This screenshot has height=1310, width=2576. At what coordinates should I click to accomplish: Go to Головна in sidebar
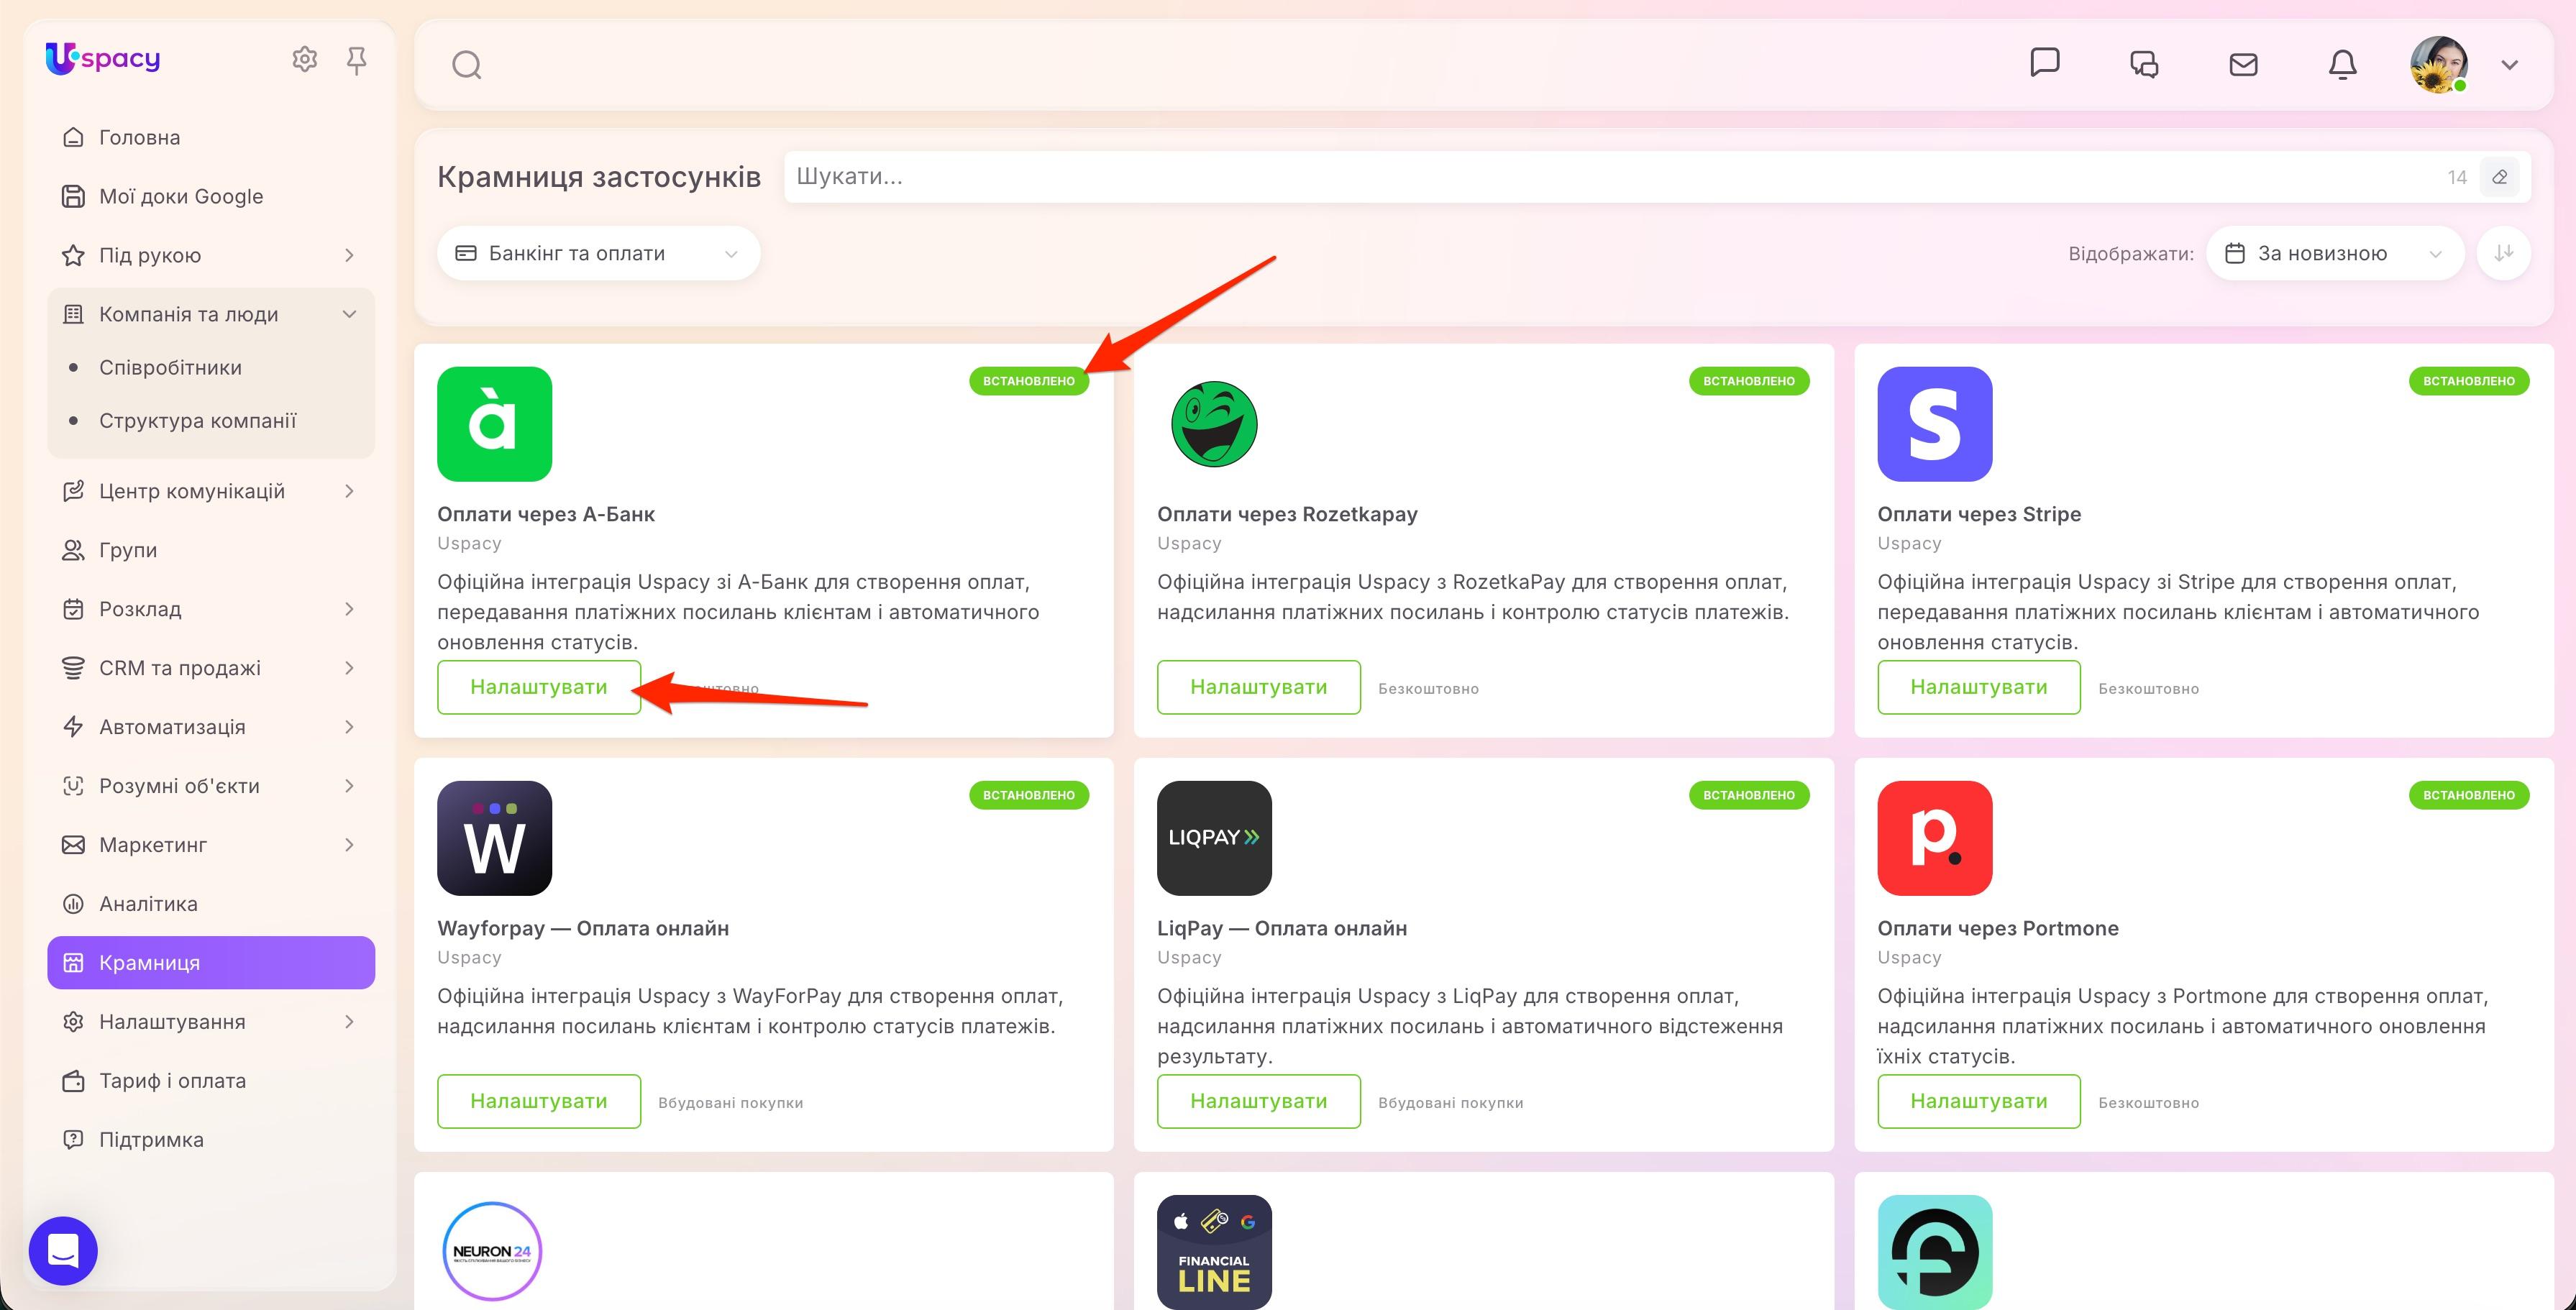211,137
